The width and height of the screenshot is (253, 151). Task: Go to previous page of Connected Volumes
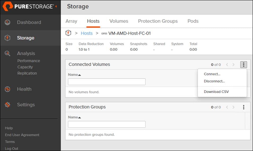point(227,65)
